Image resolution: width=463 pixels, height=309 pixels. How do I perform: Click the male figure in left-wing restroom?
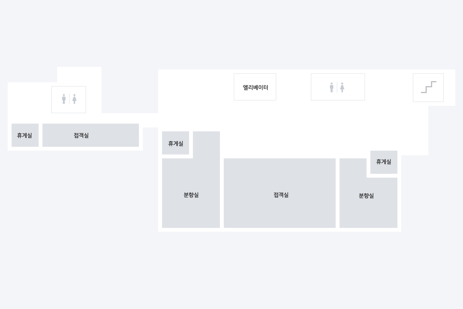[x=64, y=99]
